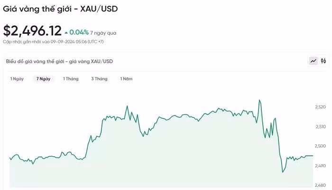Click the 2,500 y-axis label
Viewport: 332px width, 190px height.
click(320, 146)
